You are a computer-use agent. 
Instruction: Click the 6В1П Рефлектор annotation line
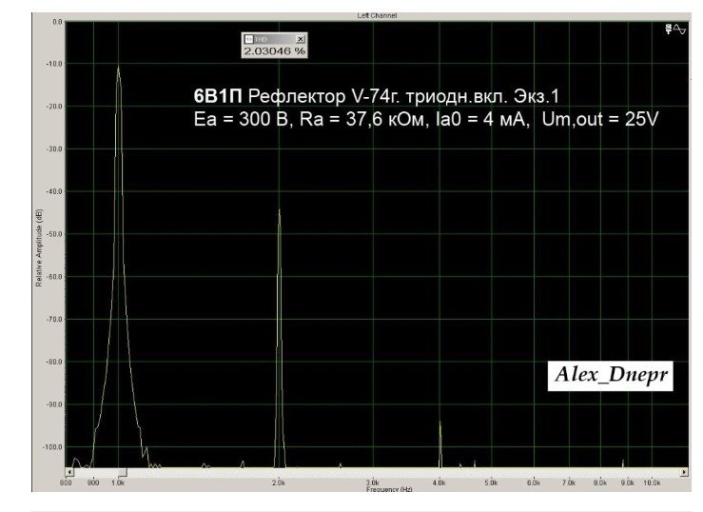pyautogui.click(x=377, y=96)
